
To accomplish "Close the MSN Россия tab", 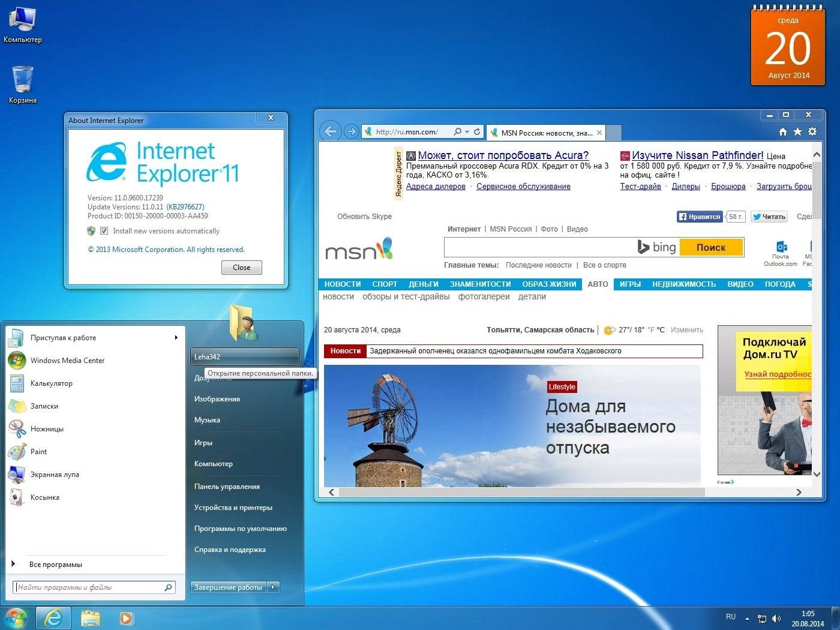I will (x=599, y=133).
